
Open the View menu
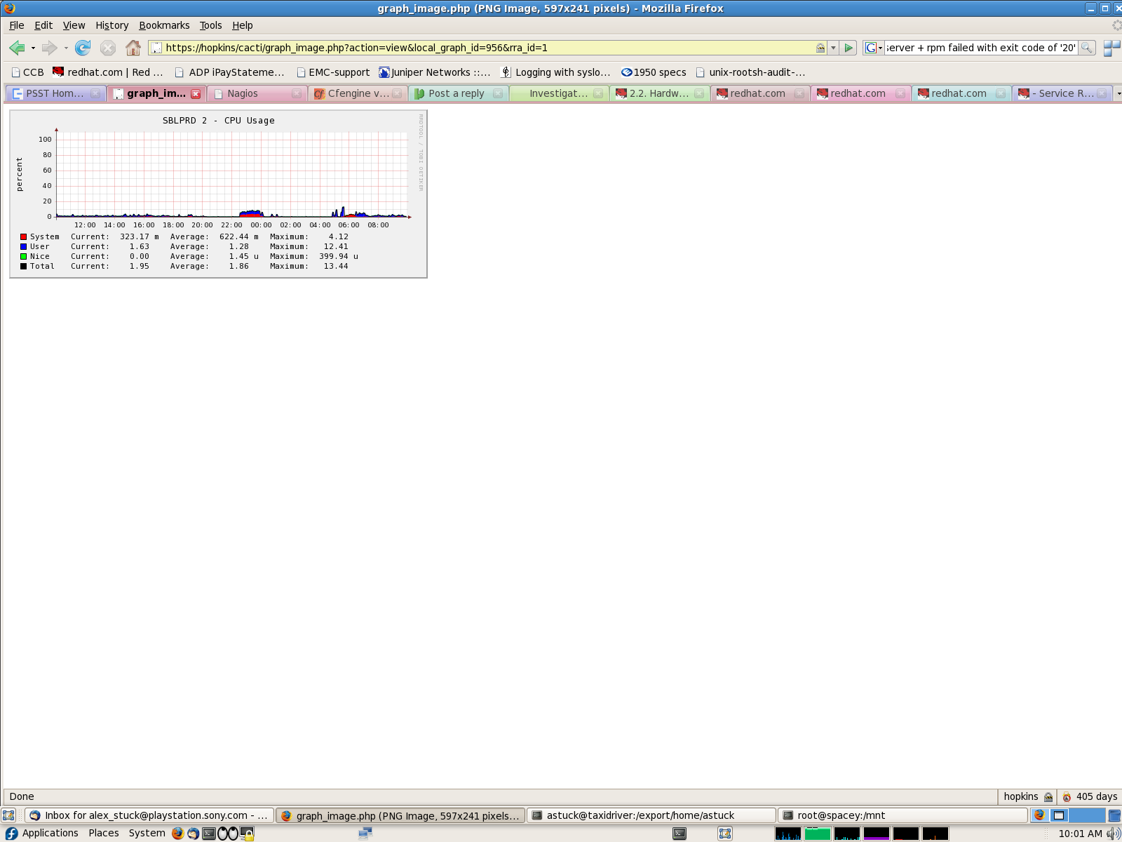pyautogui.click(x=74, y=25)
